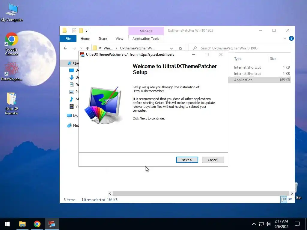Screen dimensions: 307x230
Task: Select My Computer in Explorer navigation pane
Action: (73, 116)
